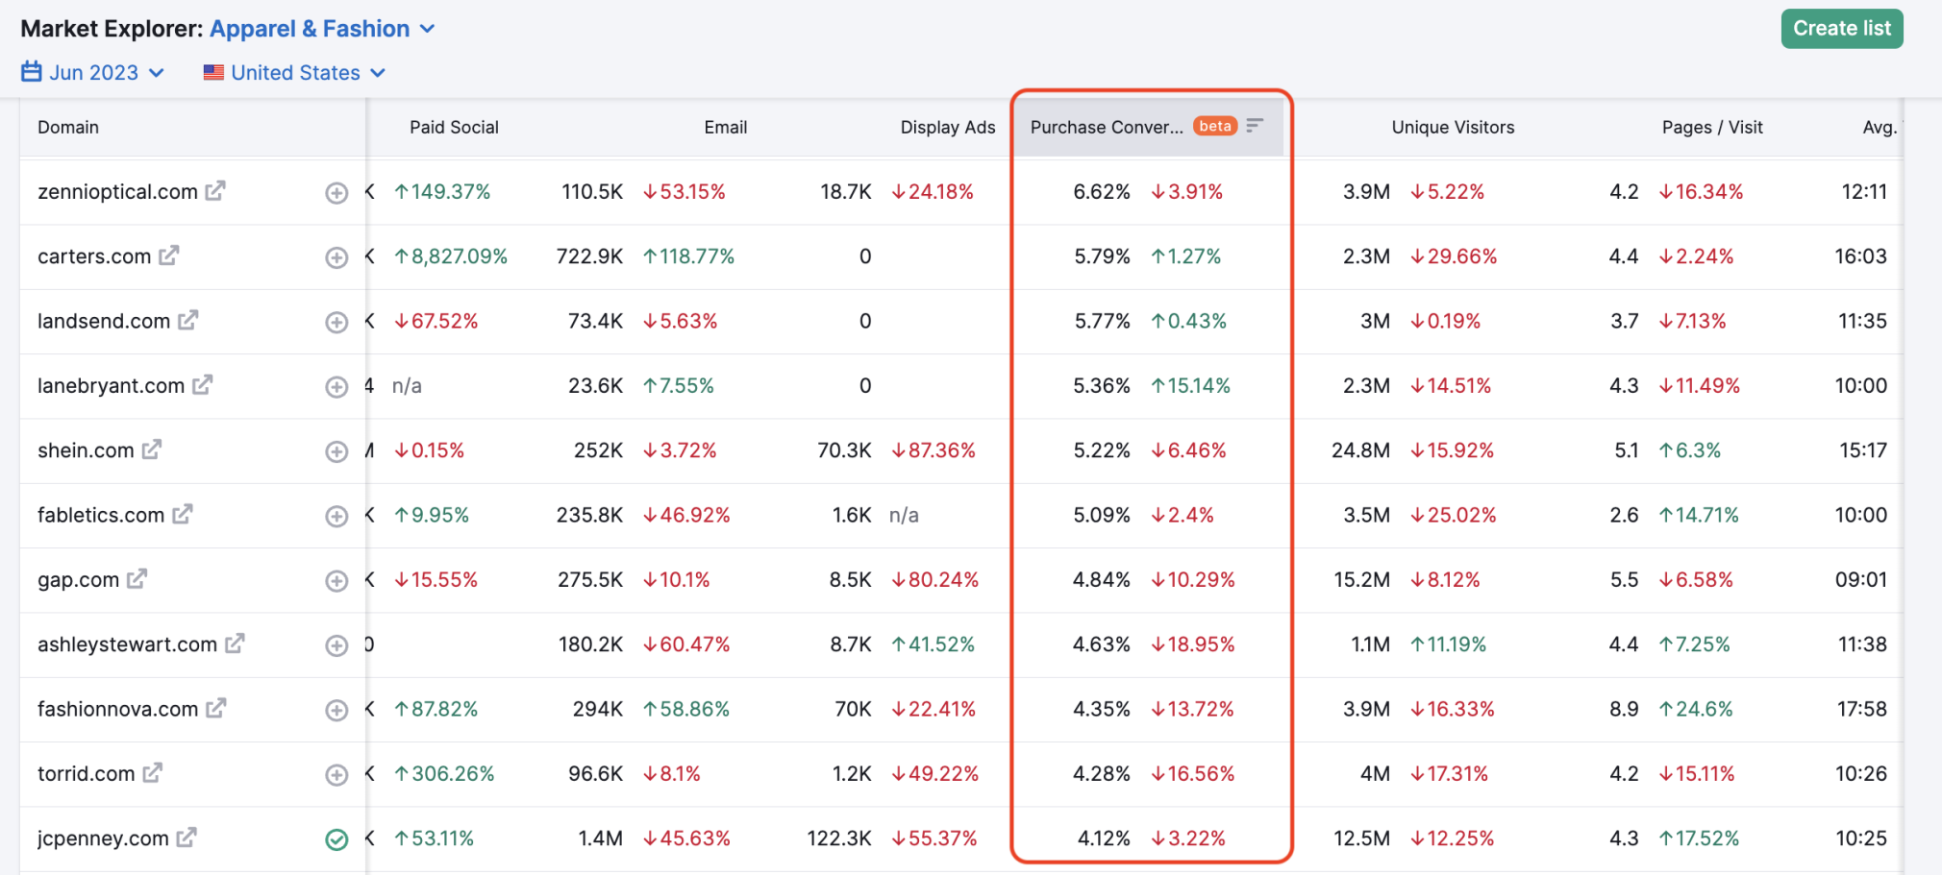1942x875 pixels.
Task: Open the jcpenney.com domain link
Action: tap(103, 839)
